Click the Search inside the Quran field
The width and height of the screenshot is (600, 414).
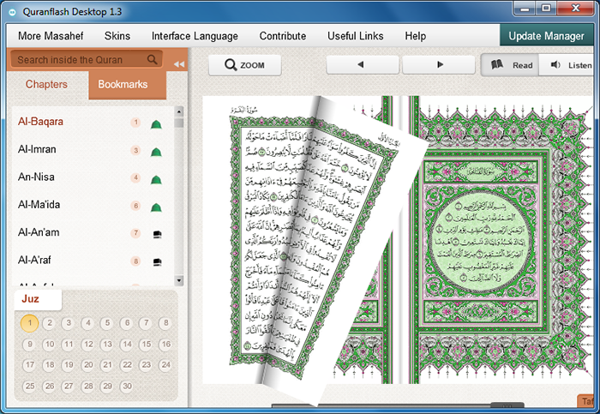(81, 60)
